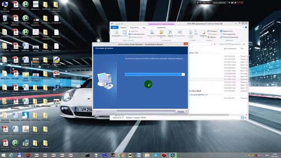Open Skype from the taskbar

pyautogui.click(x=155, y=155)
